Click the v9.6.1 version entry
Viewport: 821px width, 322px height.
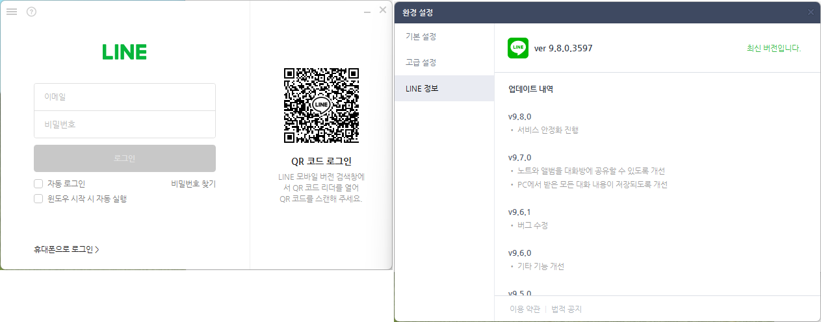coord(520,212)
